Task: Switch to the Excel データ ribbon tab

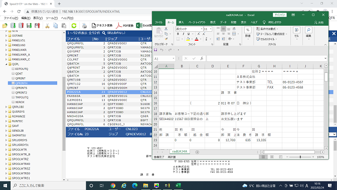Action: click(223, 22)
